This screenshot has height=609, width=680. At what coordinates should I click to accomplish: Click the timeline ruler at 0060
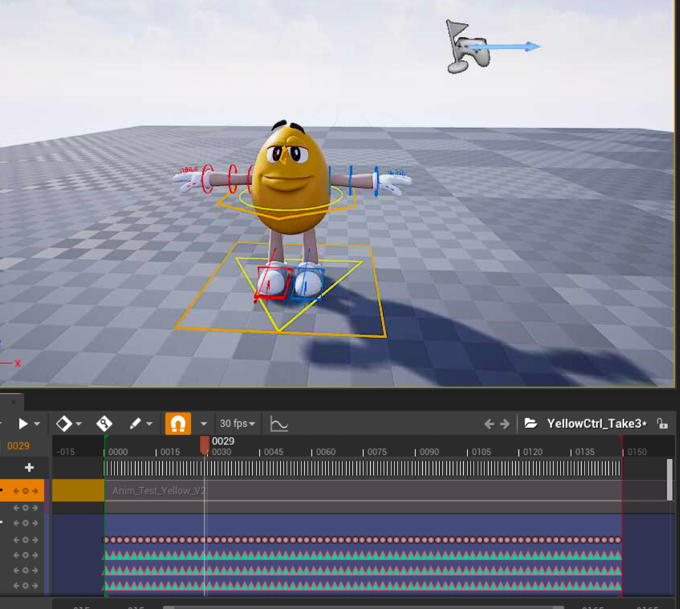tap(326, 451)
